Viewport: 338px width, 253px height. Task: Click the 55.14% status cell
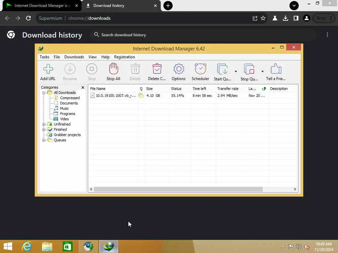pos(178,96)
